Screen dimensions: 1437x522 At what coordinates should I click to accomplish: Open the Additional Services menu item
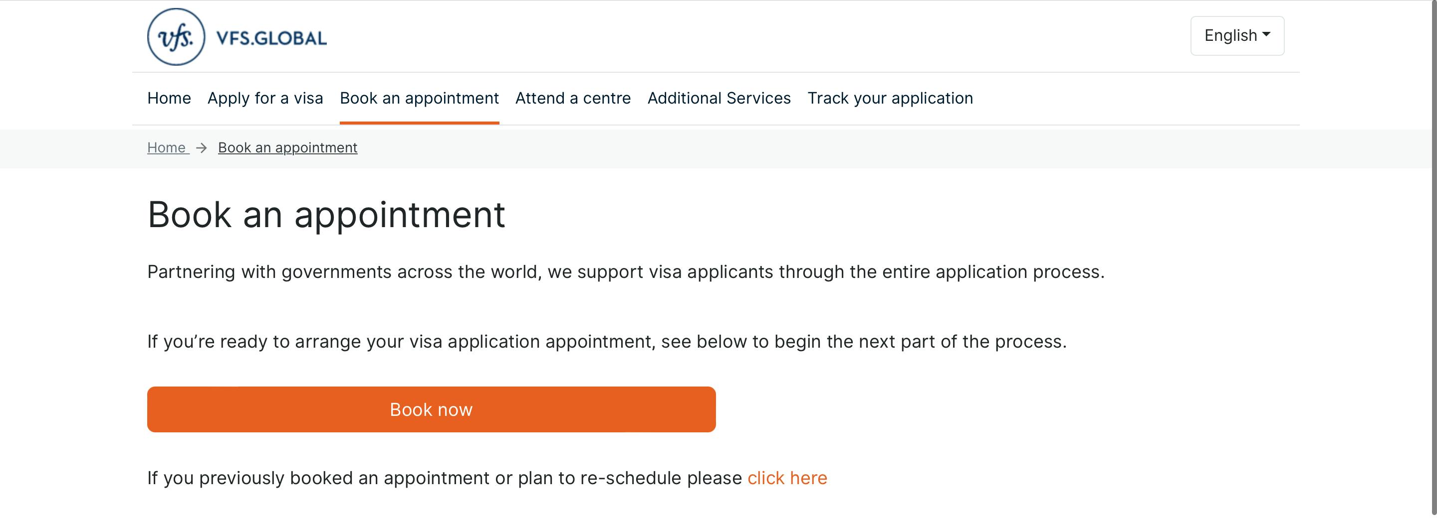719,98
